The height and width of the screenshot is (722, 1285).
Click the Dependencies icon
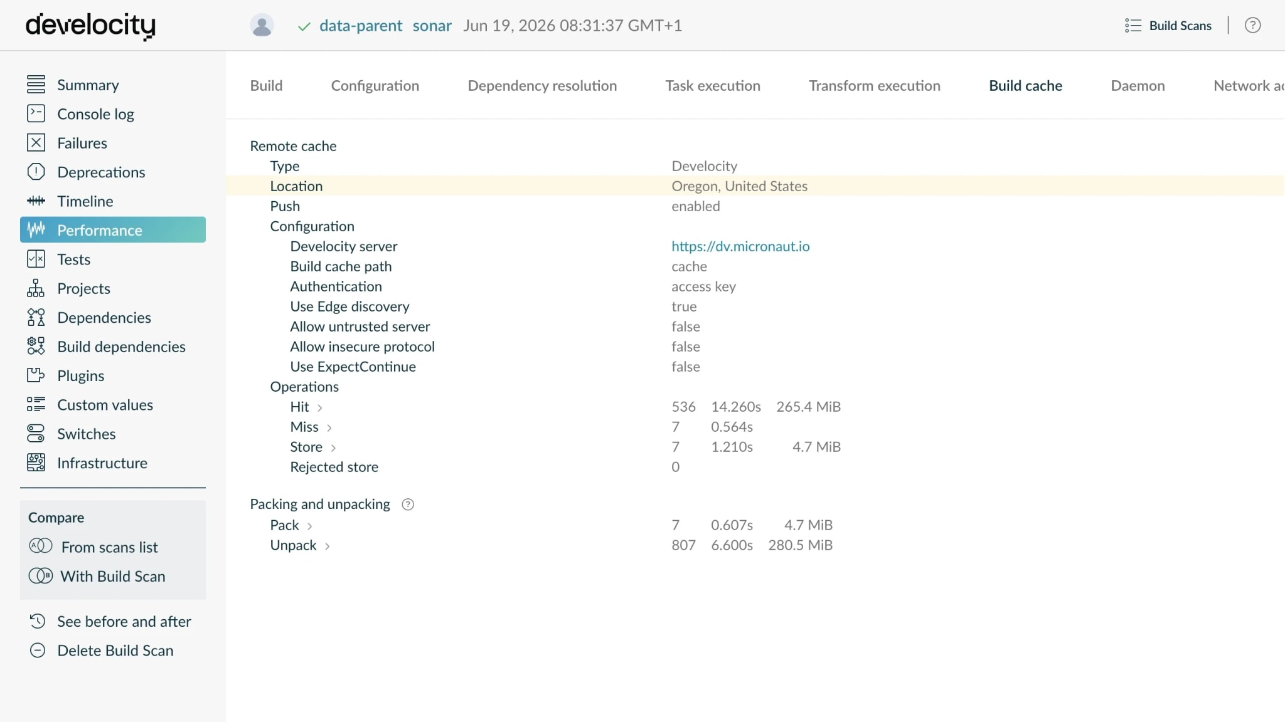point(36,317)
